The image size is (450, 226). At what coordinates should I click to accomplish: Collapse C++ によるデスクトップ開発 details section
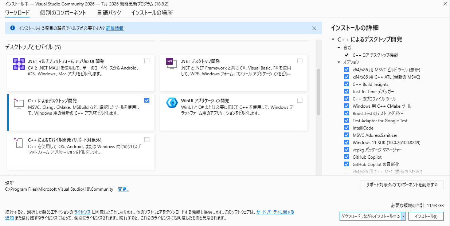333,39
